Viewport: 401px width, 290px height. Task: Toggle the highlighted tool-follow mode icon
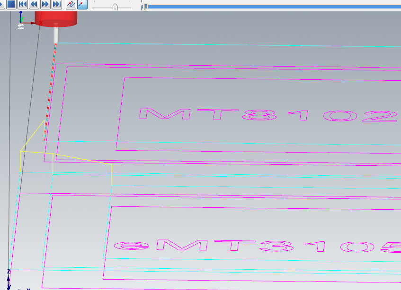pos(82,4)
